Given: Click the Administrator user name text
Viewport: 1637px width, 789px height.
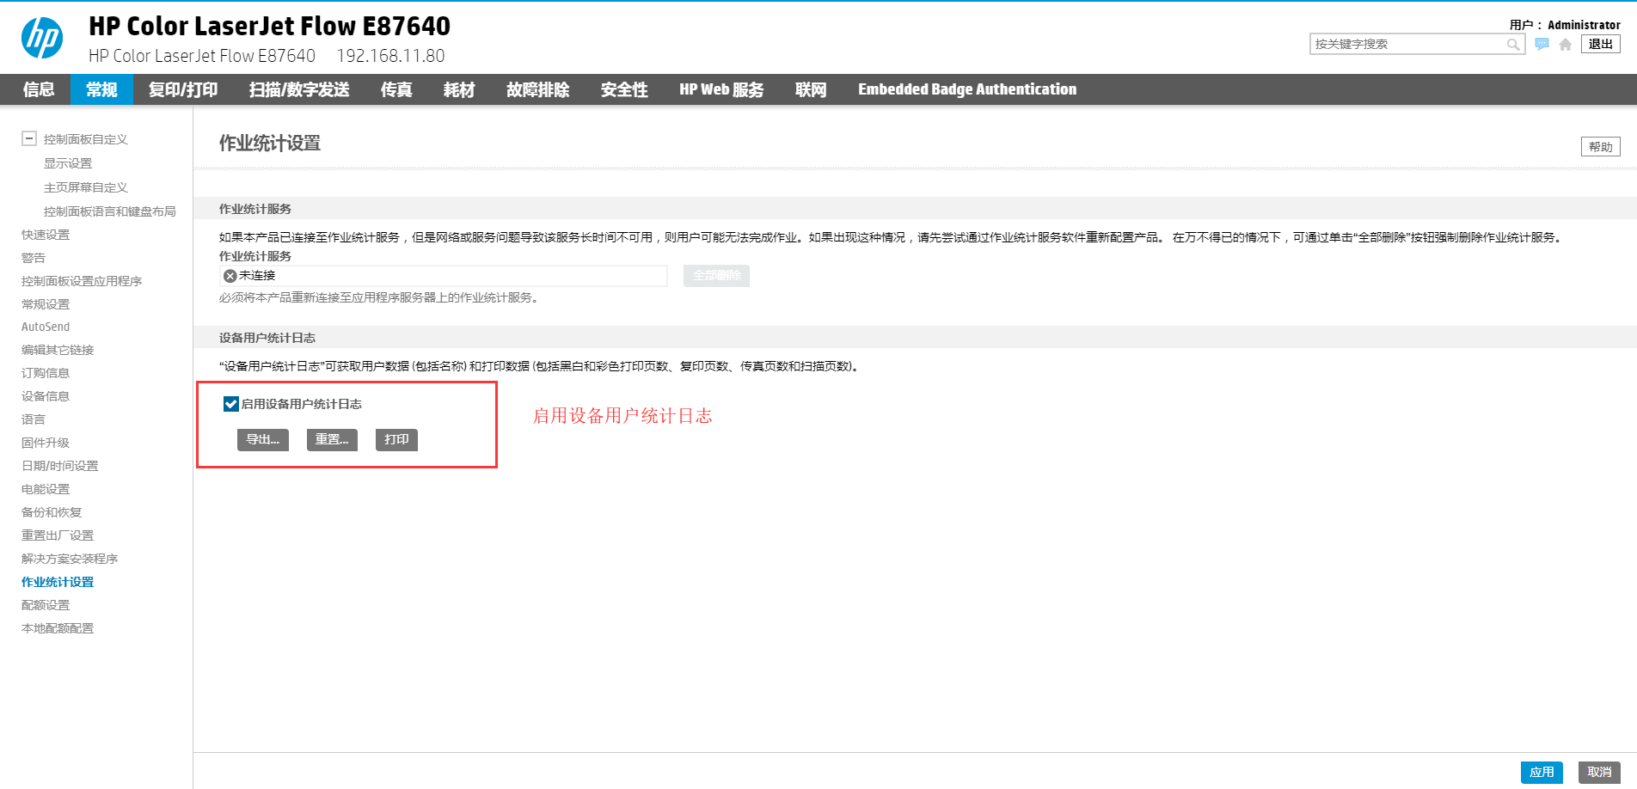Looking at the screenshot, I should [x=1584, y=25].
